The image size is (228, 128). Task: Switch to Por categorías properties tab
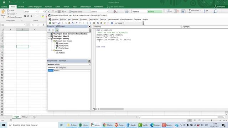(x=61, y=68)
